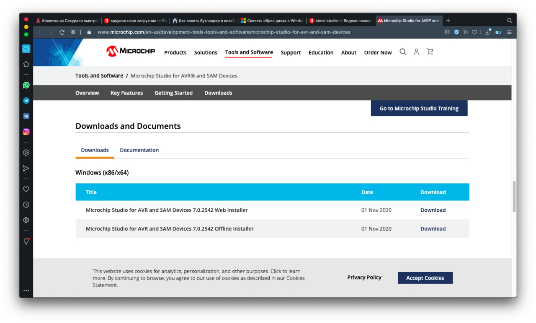This screenshot has height=323, width=536.
Task: Open the Speed Dial grid icon
Action: [x=73, y=32]
